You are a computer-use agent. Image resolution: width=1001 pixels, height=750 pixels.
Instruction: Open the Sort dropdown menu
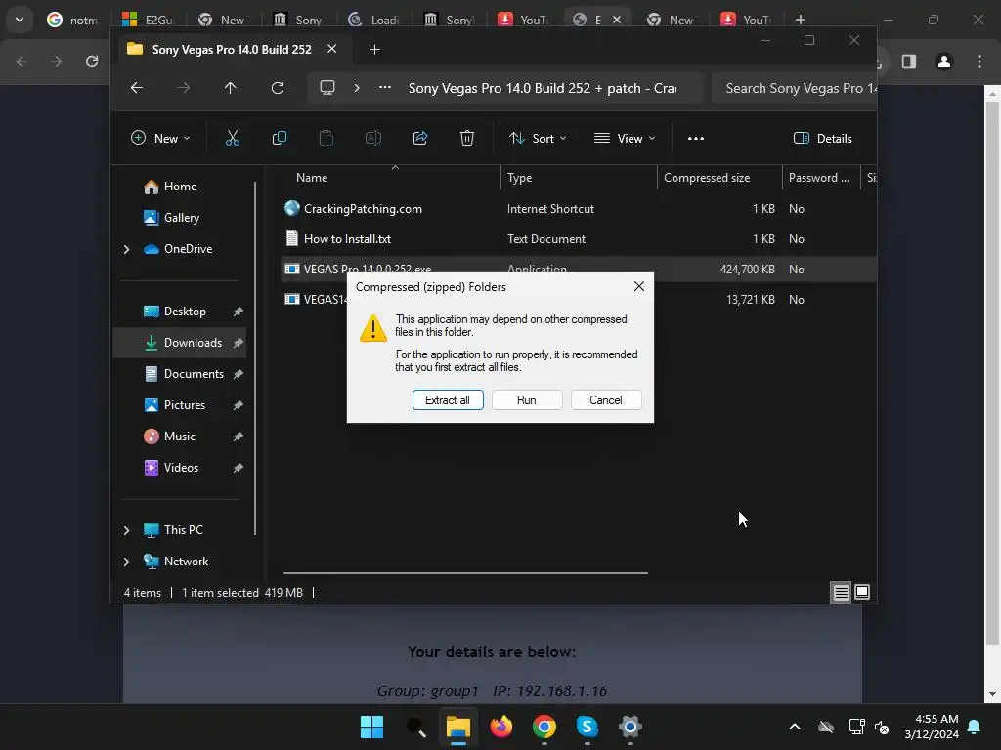pos(538,138)
